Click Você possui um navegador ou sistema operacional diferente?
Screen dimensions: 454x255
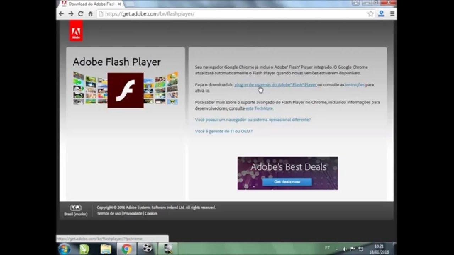pyautogui.click(x=253, y=120)
